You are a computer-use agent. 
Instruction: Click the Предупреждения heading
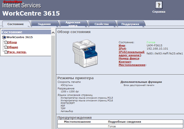coord(74,118)
